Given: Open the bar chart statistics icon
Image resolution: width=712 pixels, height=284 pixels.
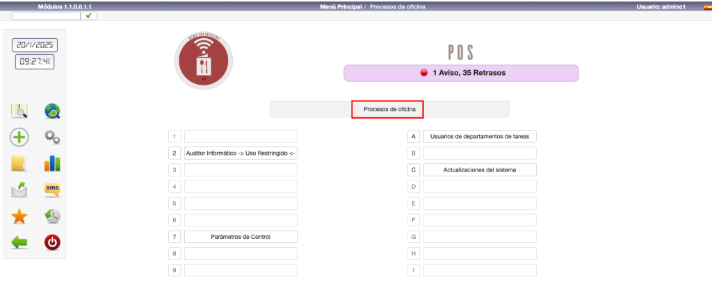Looking at the screenshot, I should [52, 163].
